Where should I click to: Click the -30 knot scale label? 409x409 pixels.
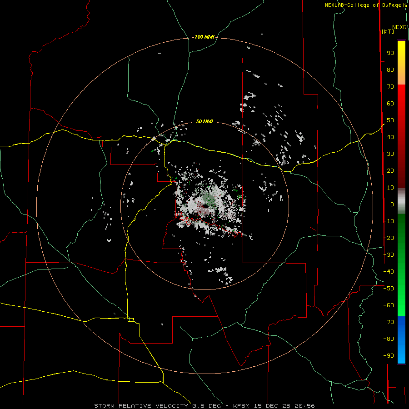click(389, 255)
